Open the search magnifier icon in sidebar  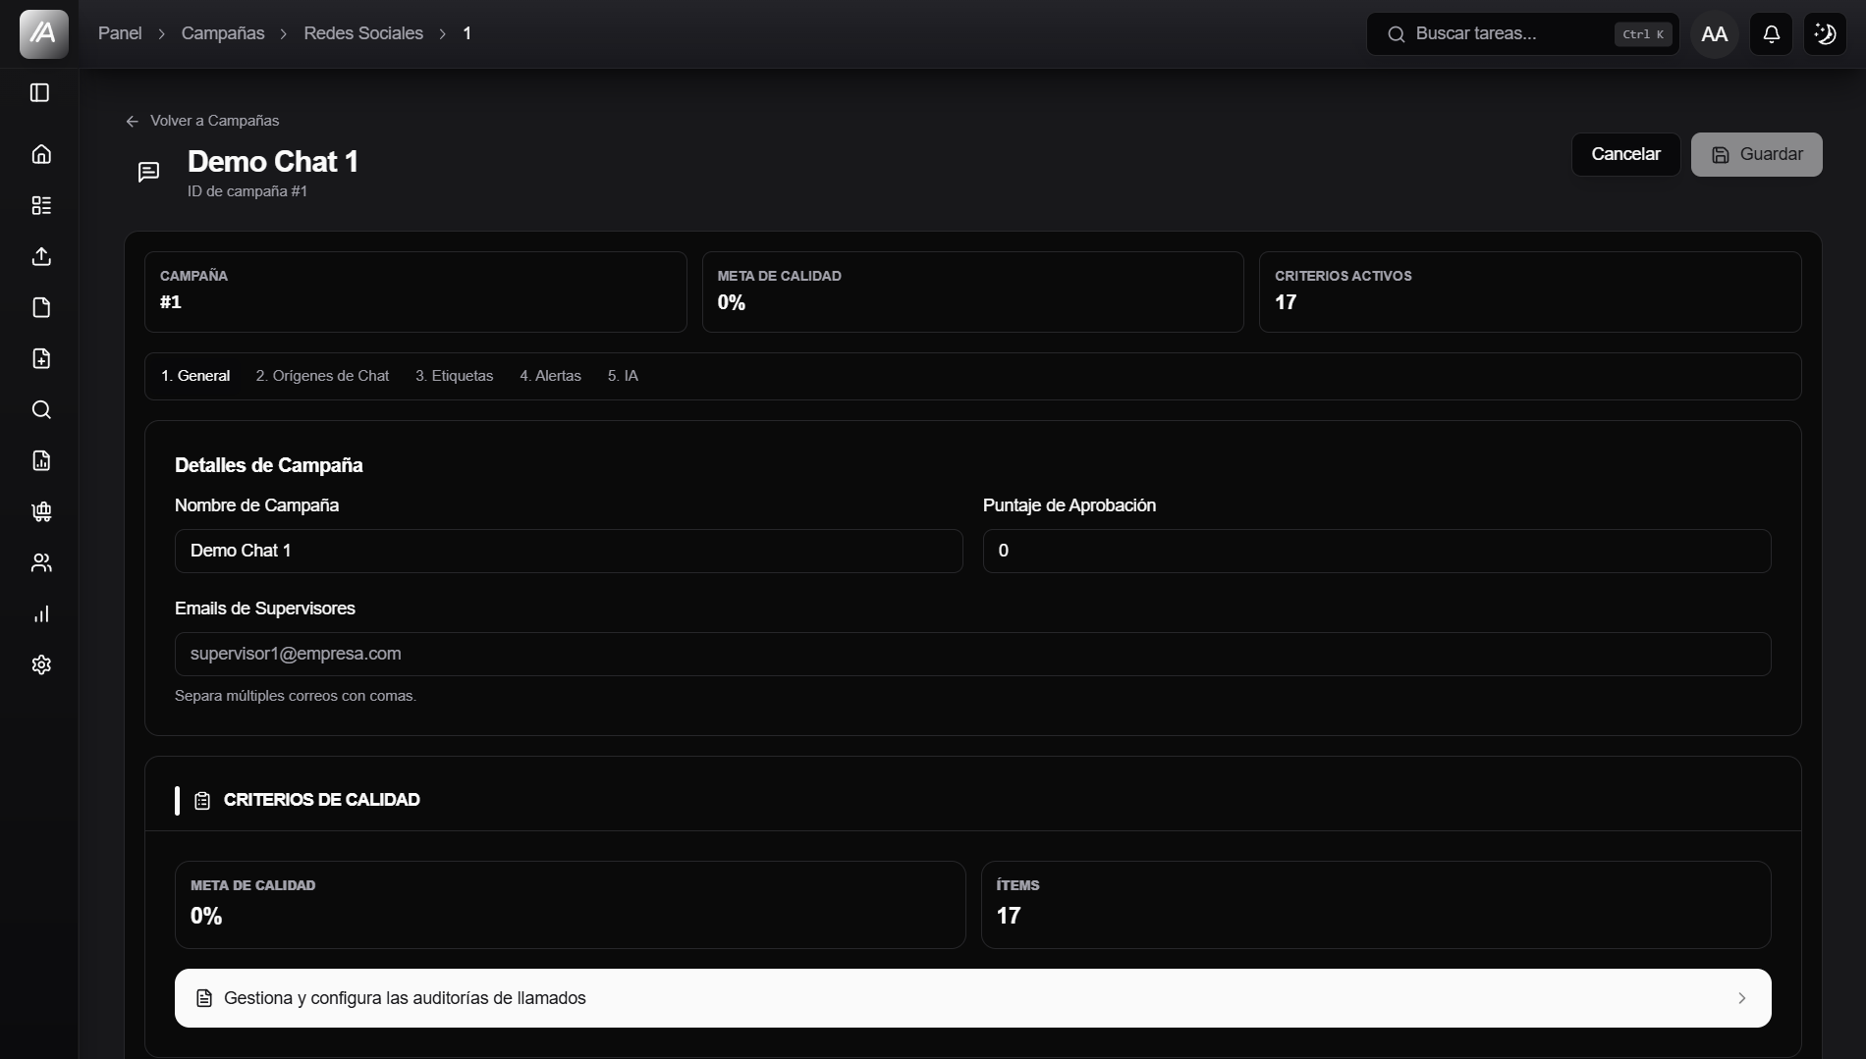pos(41,409)
